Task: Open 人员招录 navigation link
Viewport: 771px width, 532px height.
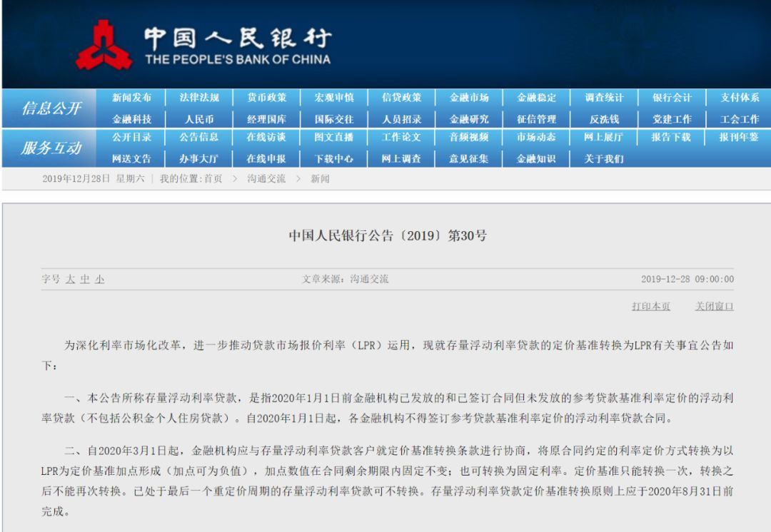Action: (x=402, y=119)
